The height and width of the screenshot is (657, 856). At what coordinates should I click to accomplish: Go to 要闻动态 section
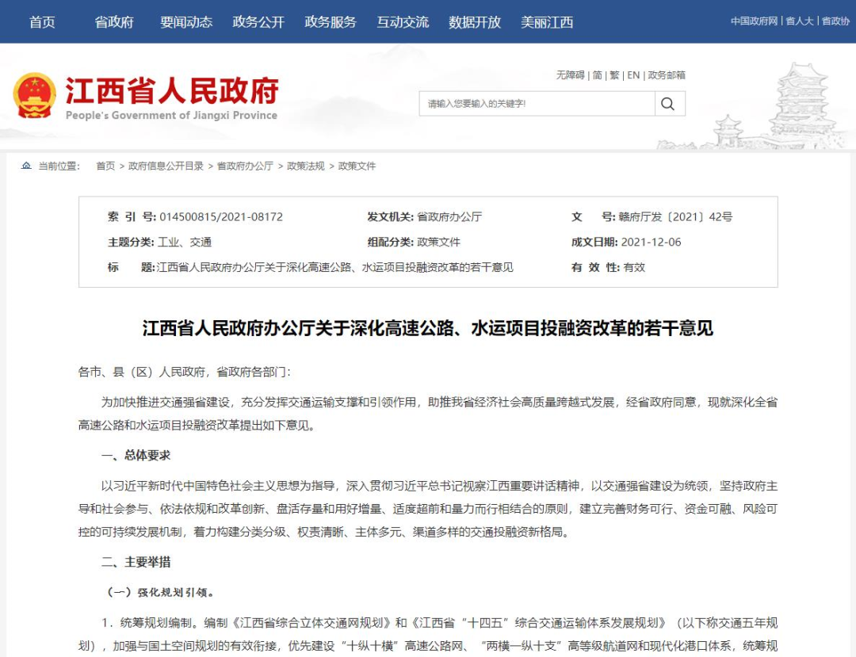point(186,22)
